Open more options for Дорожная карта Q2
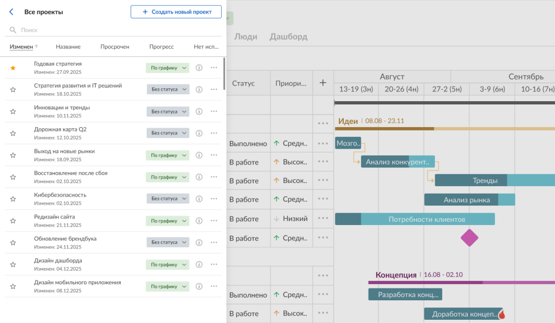Image resolution: width=555 pixels, height=323 pixels. coord(214,133)
